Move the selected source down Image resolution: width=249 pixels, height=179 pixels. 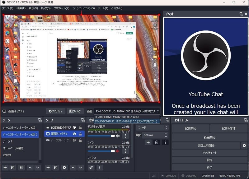coord(81,168)
